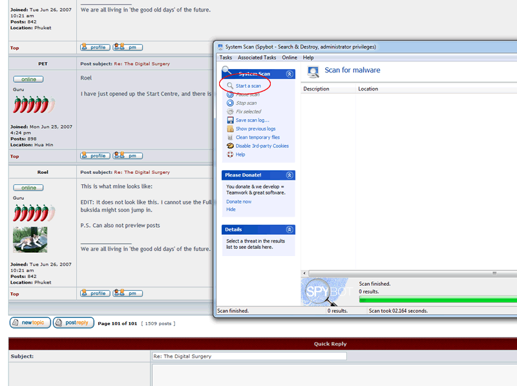Click the Help lifebuoy icon in sidebar
This screenshot has height=386, width=517.
pos(230,155)
